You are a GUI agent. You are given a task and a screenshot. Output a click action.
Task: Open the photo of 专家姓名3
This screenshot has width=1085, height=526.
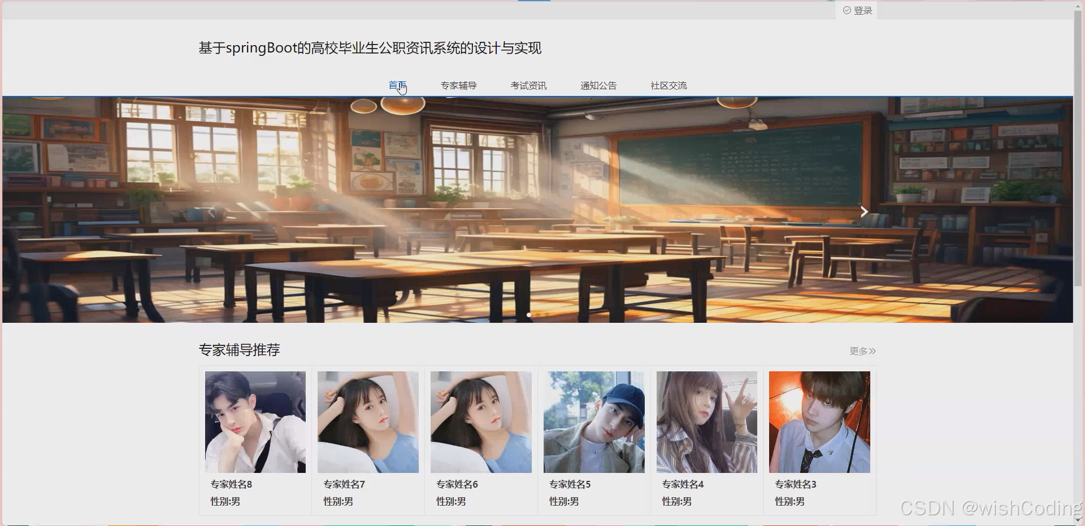coord(819,422)
